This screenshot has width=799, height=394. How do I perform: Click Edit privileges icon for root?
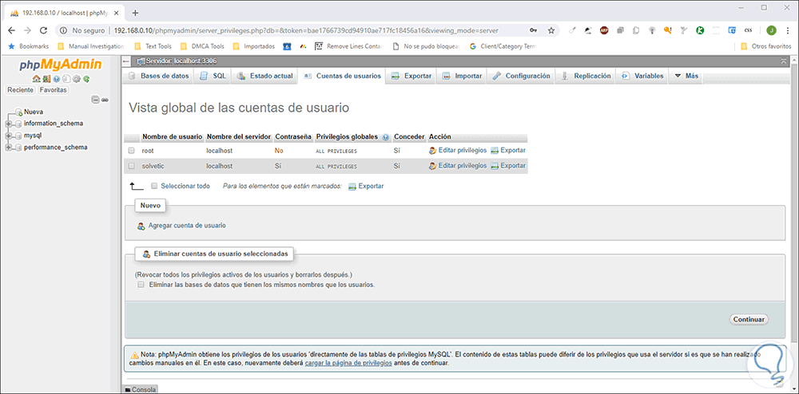[x=432, y=151]
